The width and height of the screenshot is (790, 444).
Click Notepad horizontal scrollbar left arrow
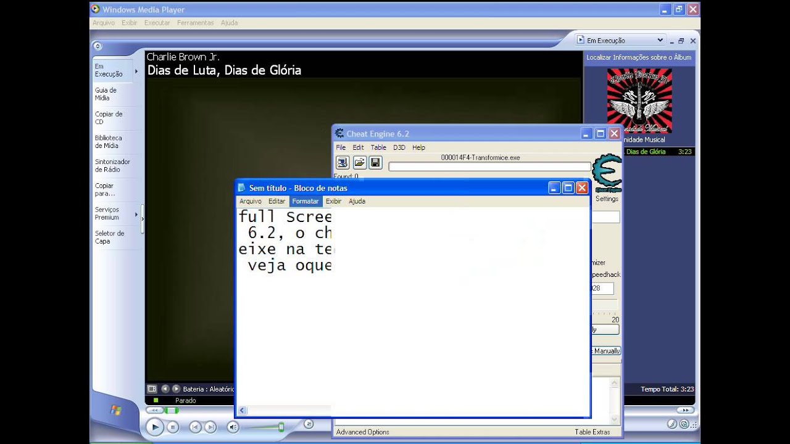point(242,410)
